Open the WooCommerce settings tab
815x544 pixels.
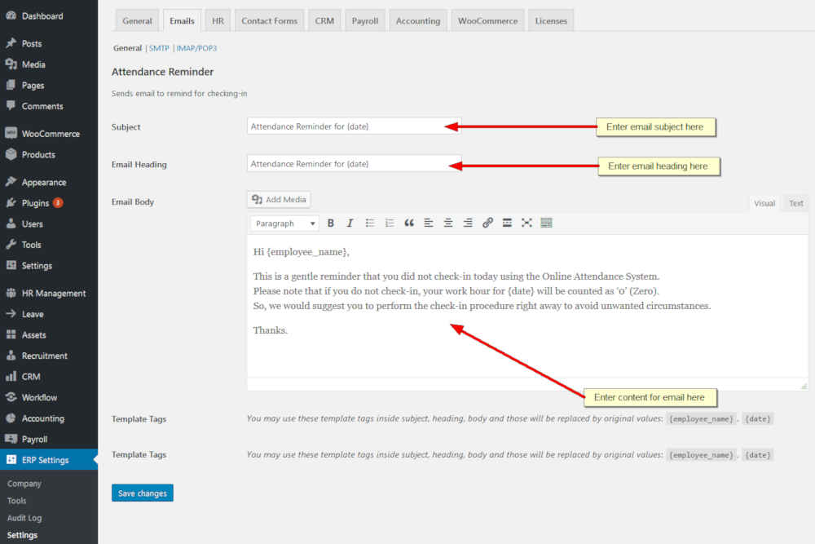tap(489, 21)
